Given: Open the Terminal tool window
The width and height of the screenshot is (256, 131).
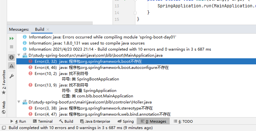Looking at the screenshot, I should click(x=43, y=121).
